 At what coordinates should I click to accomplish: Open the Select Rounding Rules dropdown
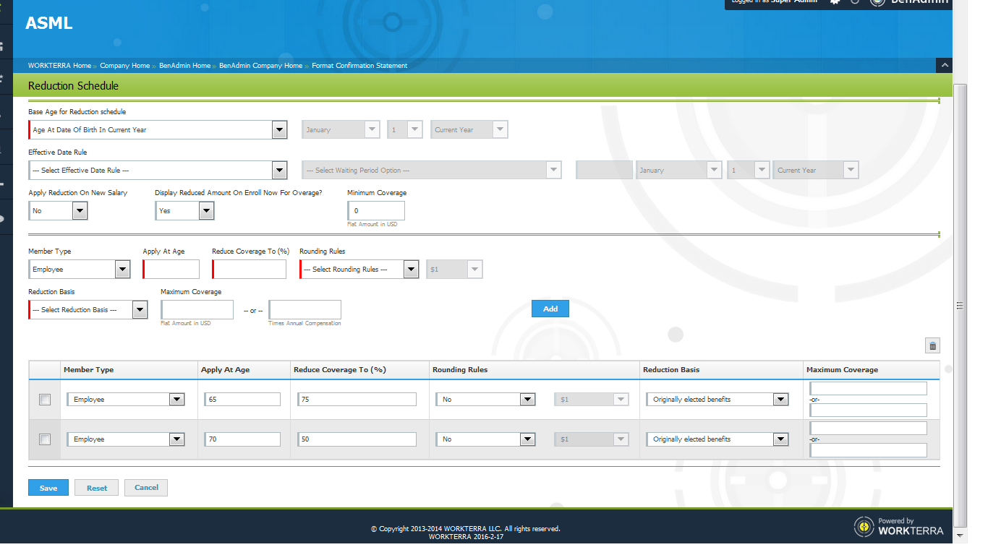[x=411, y=270]
